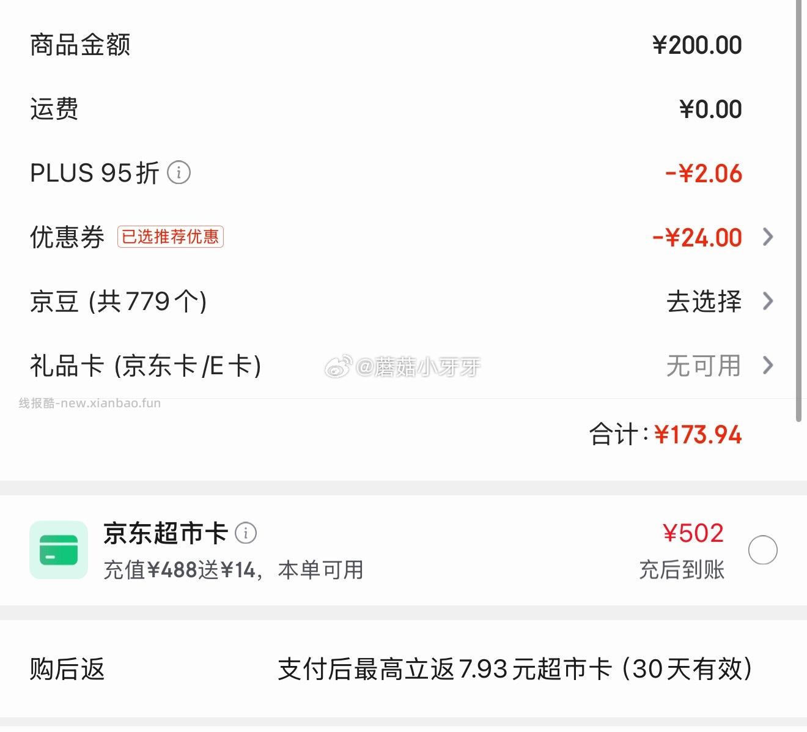This screenshot has width=807, height=732.
Task: Open the 京东超市卡 info icon
Action: [247, 533]
